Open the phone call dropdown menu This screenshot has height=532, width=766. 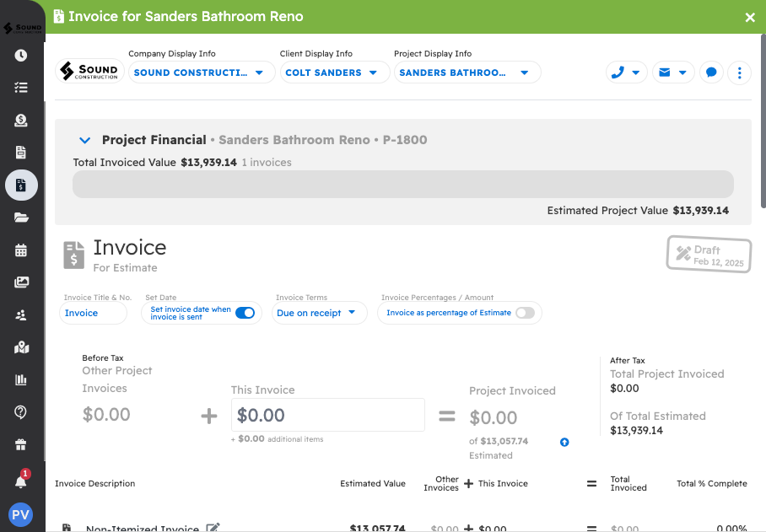626,73
